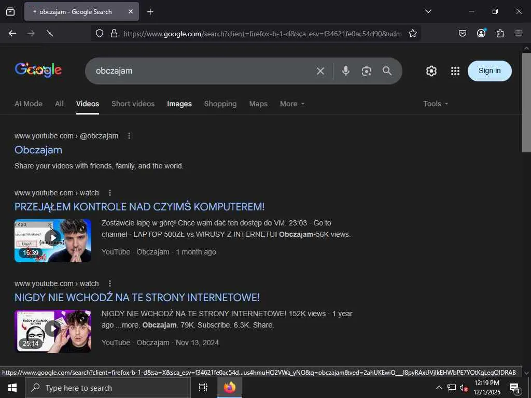Click the Firefox taskbar icon

pos(230,388)
